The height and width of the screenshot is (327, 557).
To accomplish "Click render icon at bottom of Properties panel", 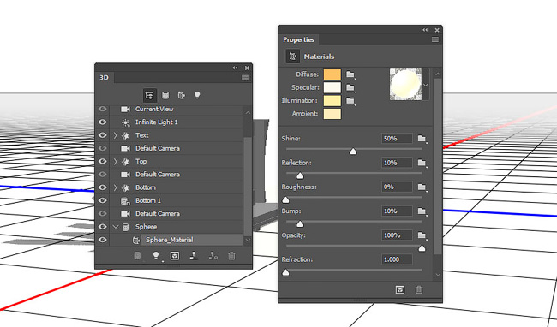I will [x=400, y=289].
